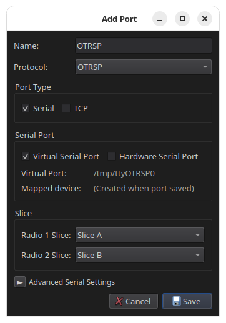
Task: Click the Save button
Action: click(187, 301)
